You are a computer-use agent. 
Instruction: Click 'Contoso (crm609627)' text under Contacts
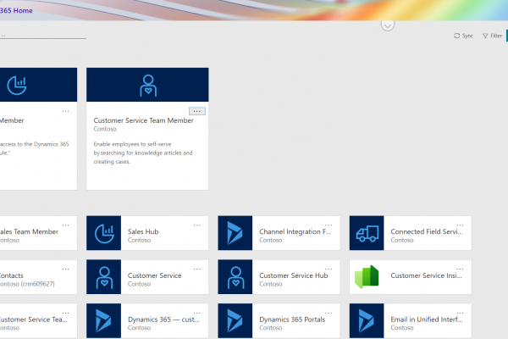27,284
